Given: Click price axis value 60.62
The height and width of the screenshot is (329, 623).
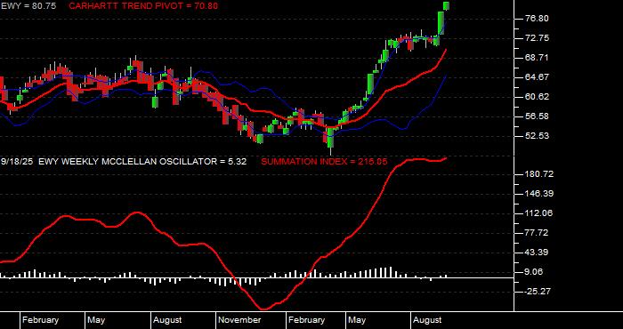Looking at the screenshot, I should click(538, 97).
